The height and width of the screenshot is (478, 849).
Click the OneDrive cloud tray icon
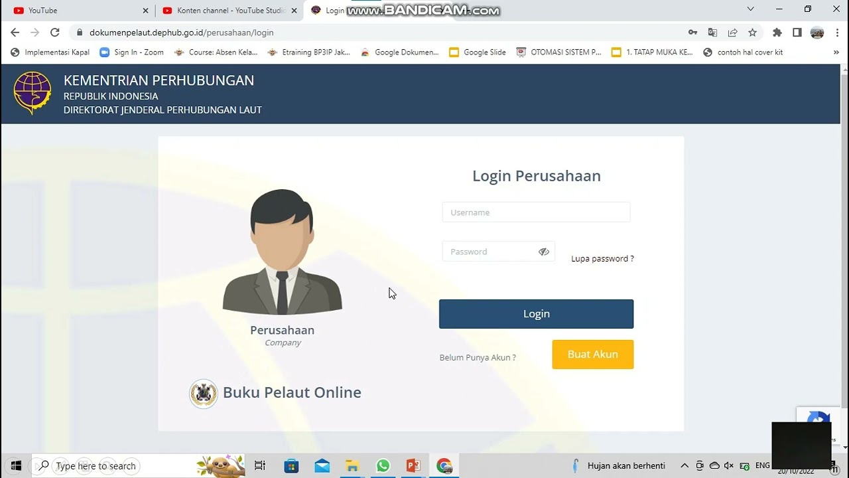point(714,465)
